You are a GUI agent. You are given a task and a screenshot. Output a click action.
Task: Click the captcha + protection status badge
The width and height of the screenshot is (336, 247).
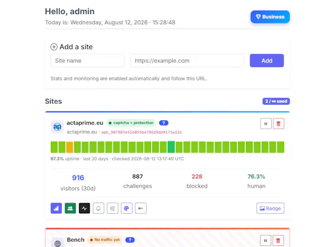point(131,123)
